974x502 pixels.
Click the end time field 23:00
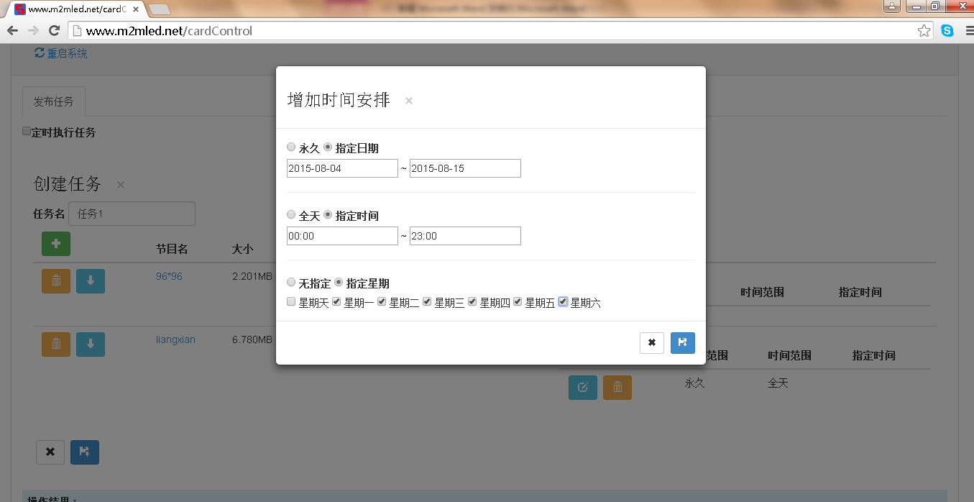point(465,236)
